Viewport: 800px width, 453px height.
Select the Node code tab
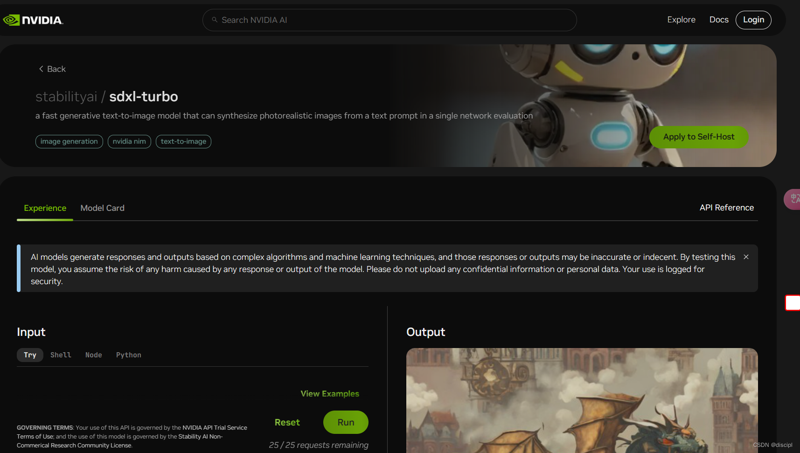click(93, 355)
